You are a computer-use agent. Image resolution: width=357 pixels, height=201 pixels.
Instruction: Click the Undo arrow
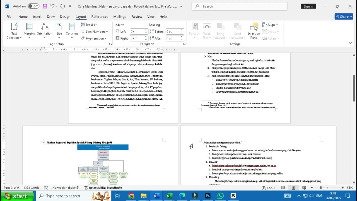(52, 6)
